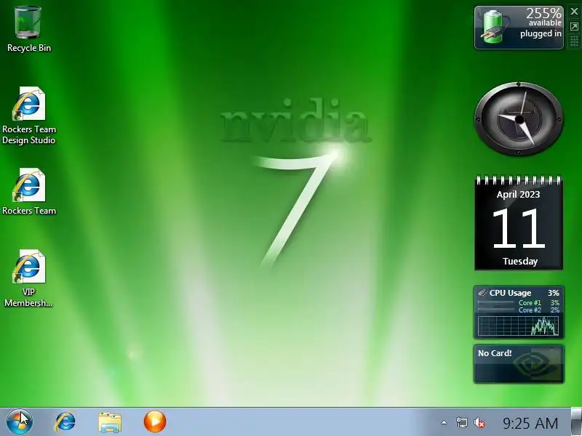Click the network status tray icon

(x=461, y=422)
